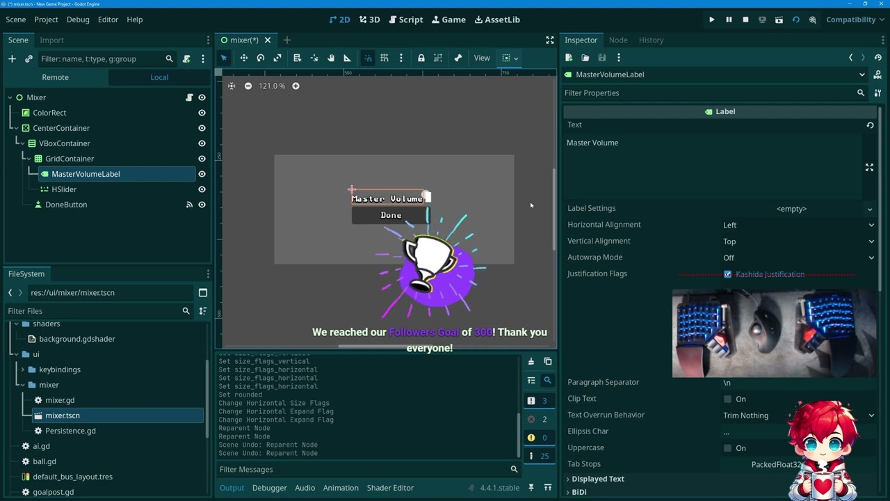Open the Autowrap Mode dropdown

pos(798,257)
